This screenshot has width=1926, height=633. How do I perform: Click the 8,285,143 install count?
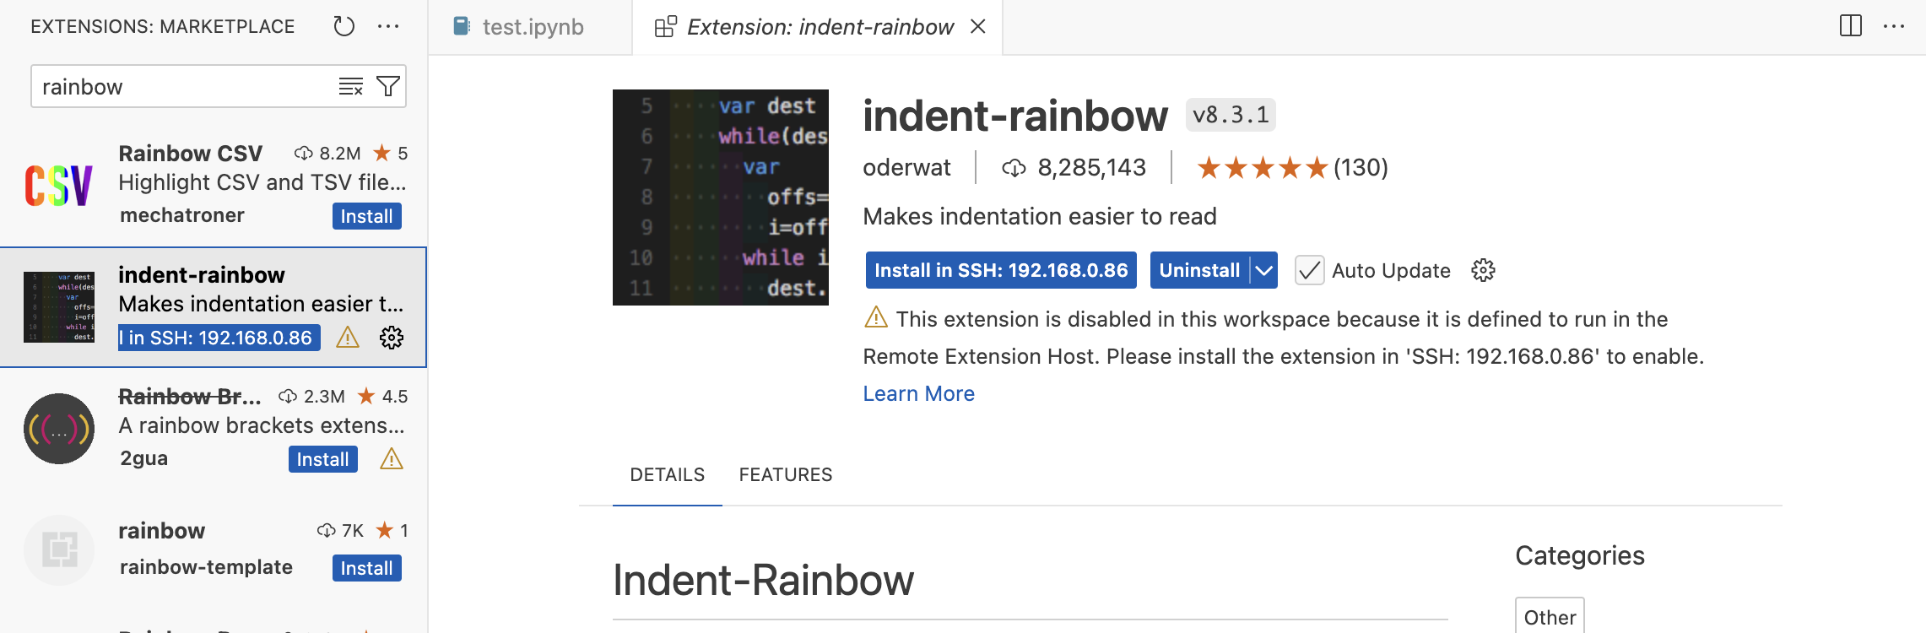(x=1074, y=168)
